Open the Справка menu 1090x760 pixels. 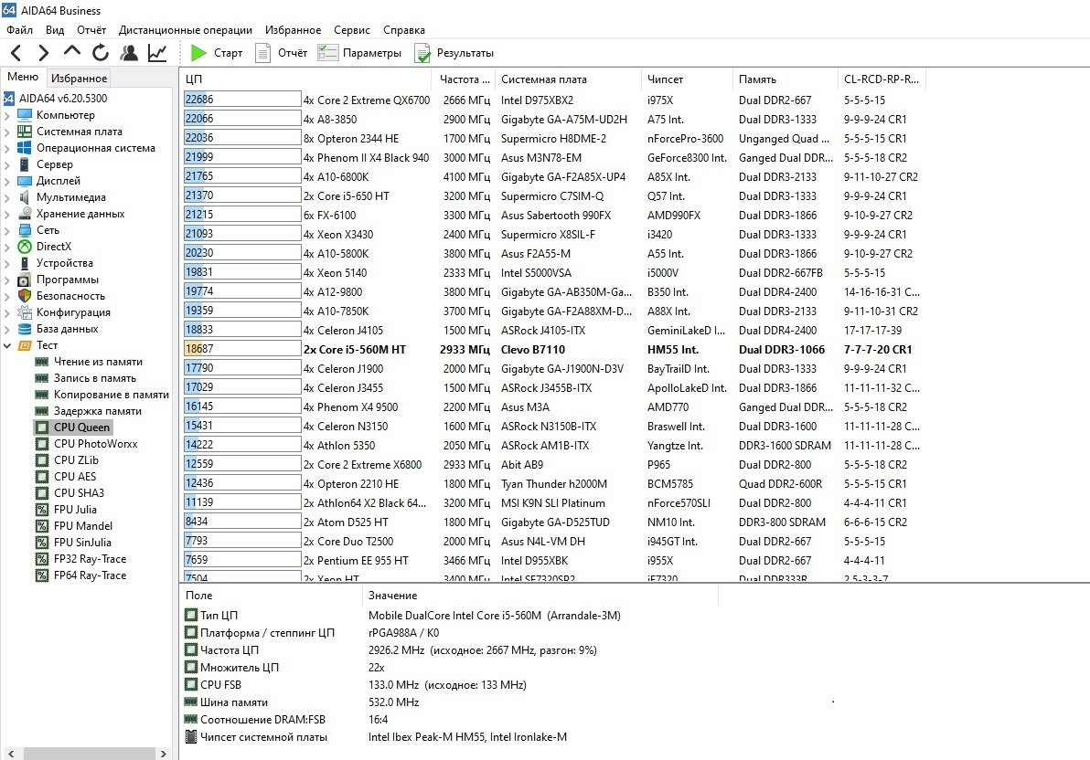[x=404, y=30]
